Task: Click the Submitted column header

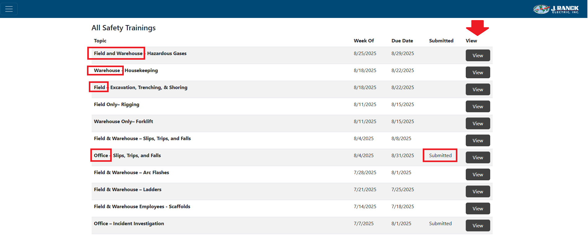Action: [441, 41]
